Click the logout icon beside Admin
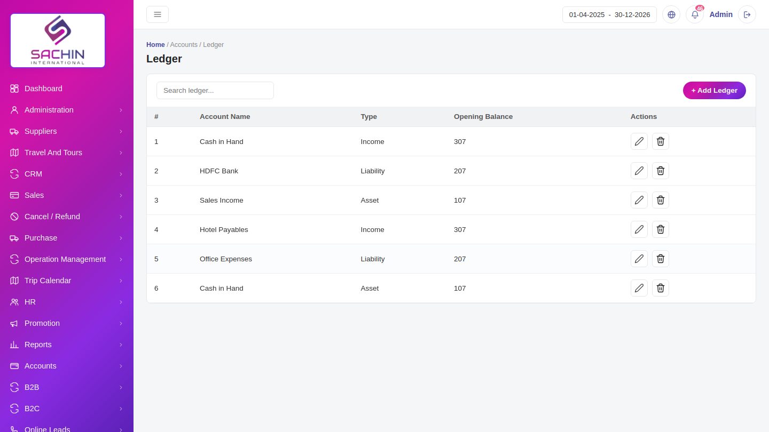Viewport: 769px width, 432px height. click(x=747, y=14)
